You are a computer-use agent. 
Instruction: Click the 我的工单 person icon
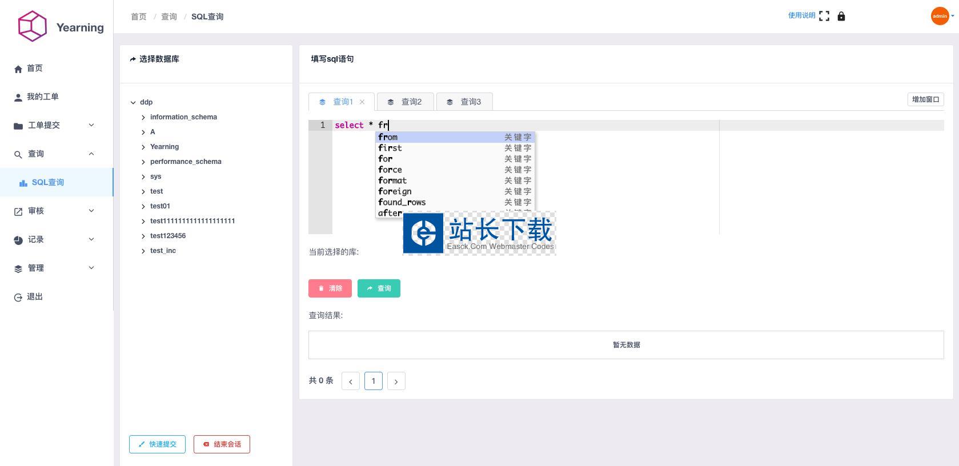tap(18, 97)
